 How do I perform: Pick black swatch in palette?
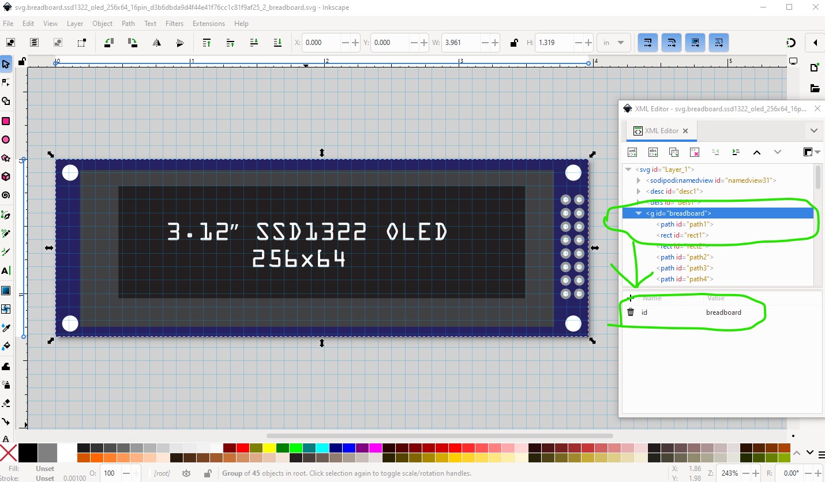pos(28,453)
